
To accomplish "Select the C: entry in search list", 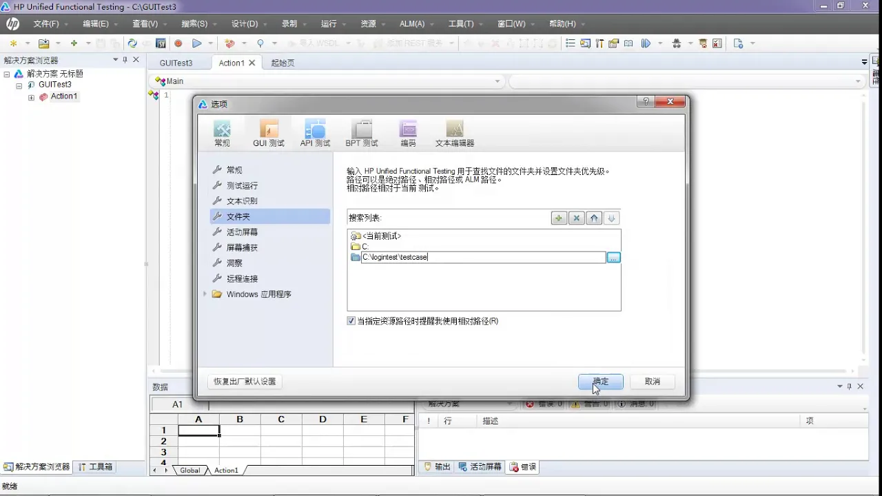I will click(365, 247).
